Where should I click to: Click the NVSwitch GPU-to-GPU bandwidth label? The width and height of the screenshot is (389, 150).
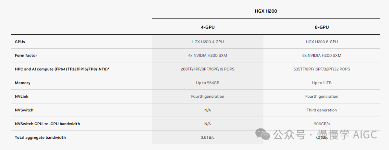tap(47, 124)
